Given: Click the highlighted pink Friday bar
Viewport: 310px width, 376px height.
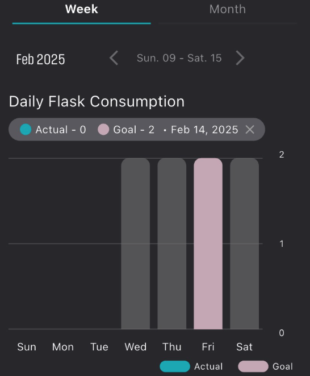Looking at the screenshot, I should (x=208, y=243).
